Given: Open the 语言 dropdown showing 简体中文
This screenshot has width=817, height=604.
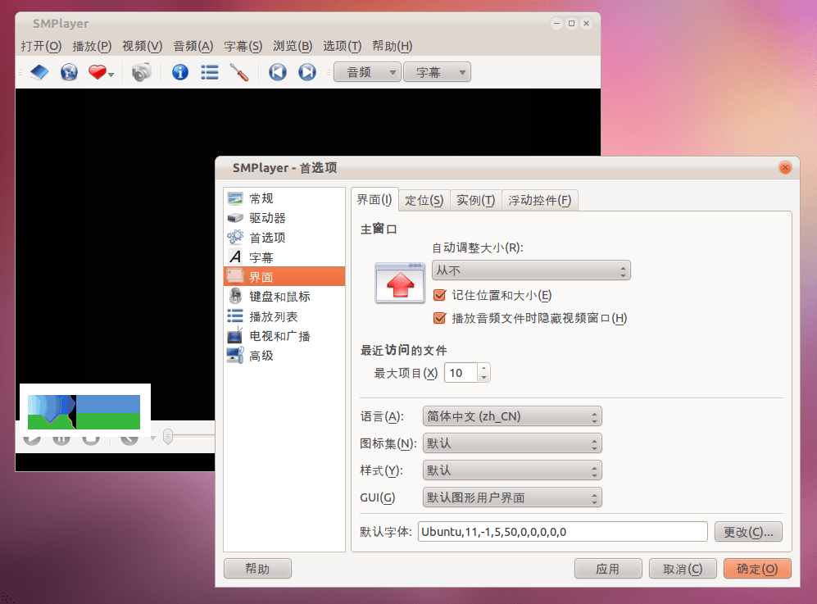Looking at the screenshot, I should (x=512, y=416).
